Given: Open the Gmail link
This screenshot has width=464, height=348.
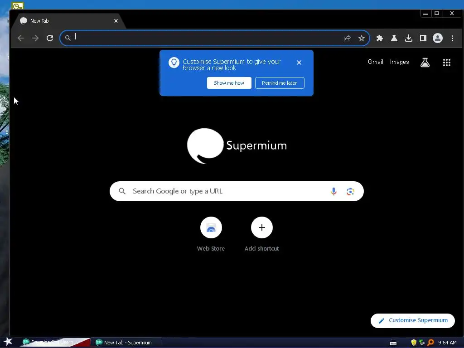Looking at the screenshot, I should click(376, 62).
